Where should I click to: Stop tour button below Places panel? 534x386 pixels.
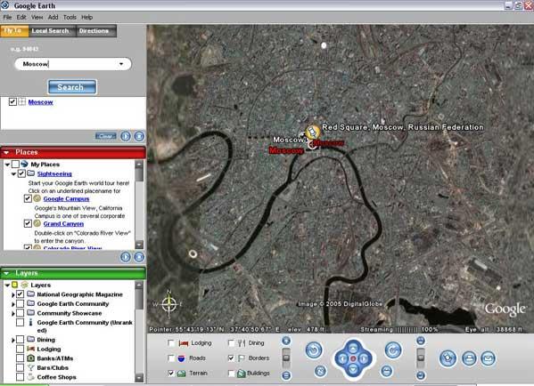(x=139, y=257)
